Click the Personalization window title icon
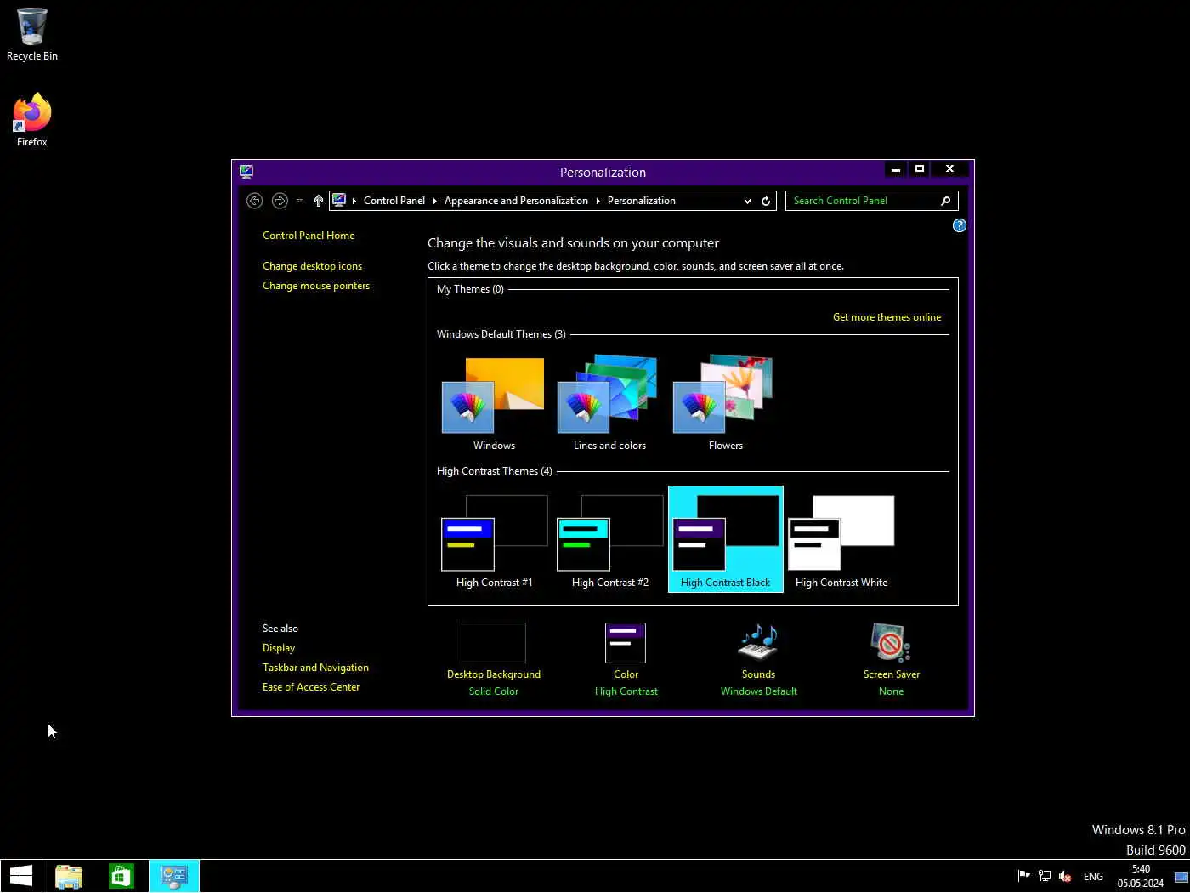 (x=246, y=172)
